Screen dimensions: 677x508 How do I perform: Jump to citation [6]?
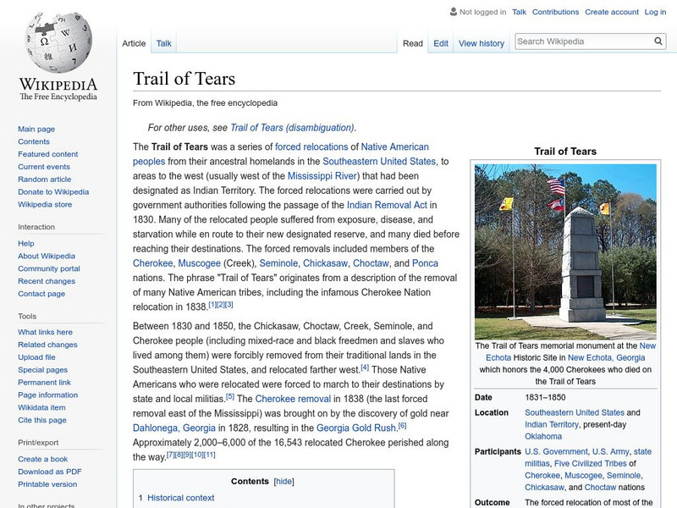pos(402,426)
